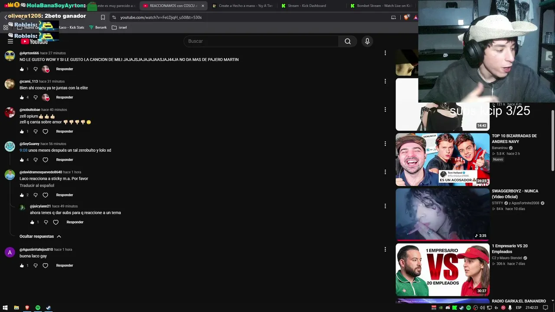The height and width of the screenshot is (312, 555).
Task: Open the israel bookmarks folder
Action: [x=119, y=27]
